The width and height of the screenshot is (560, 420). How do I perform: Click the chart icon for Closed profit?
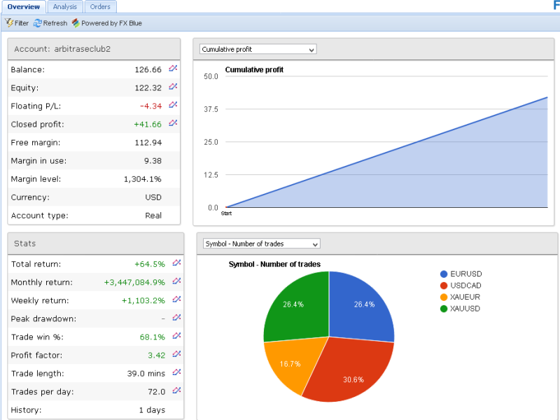coord(174,123)
